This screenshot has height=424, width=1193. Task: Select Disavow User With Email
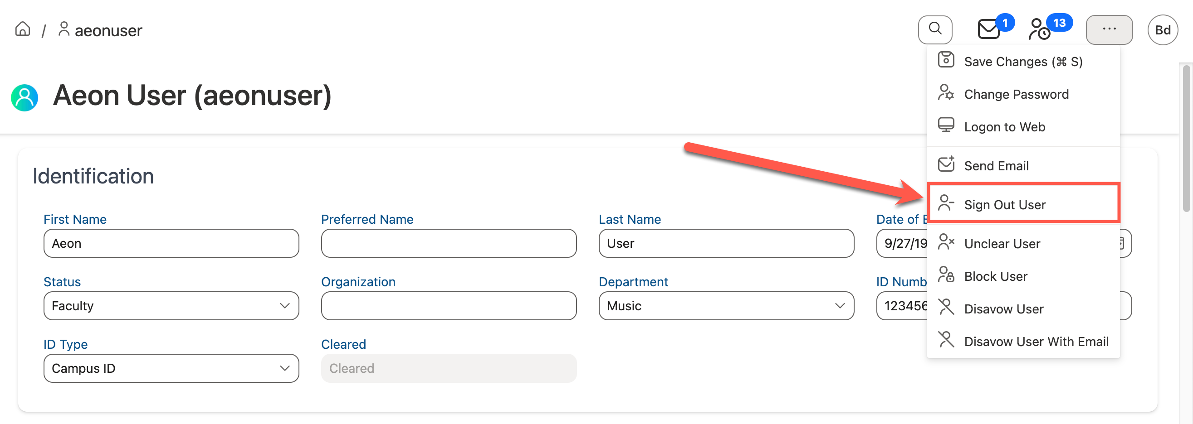[x=1037, y=341]
